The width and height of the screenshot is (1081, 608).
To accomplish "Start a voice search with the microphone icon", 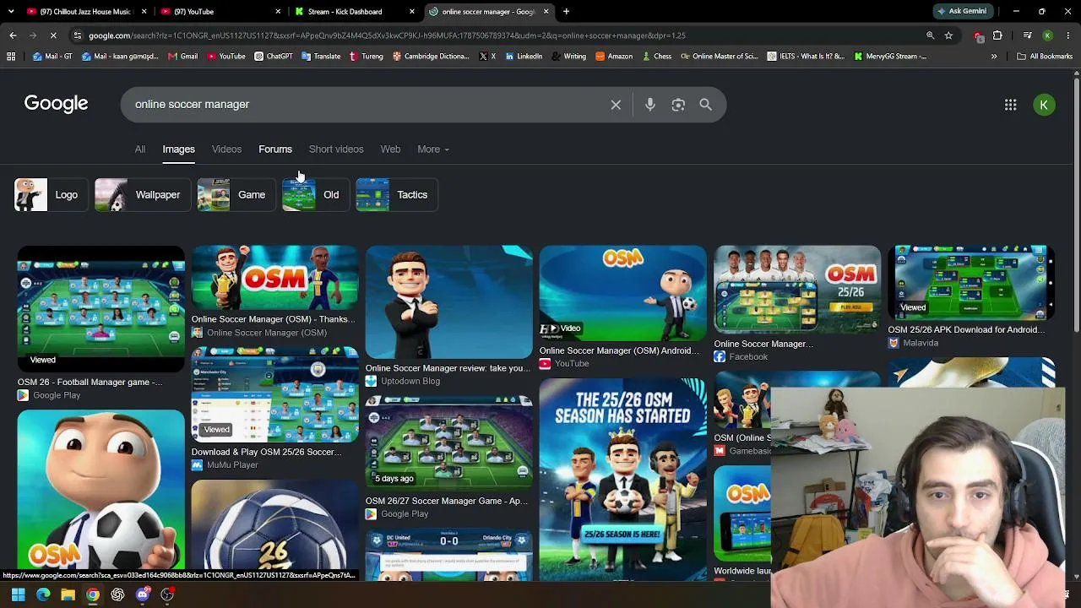I will pyautogui.click(x=650, y=105).
